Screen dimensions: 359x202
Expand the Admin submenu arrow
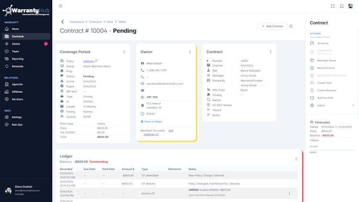pos(353,105)
